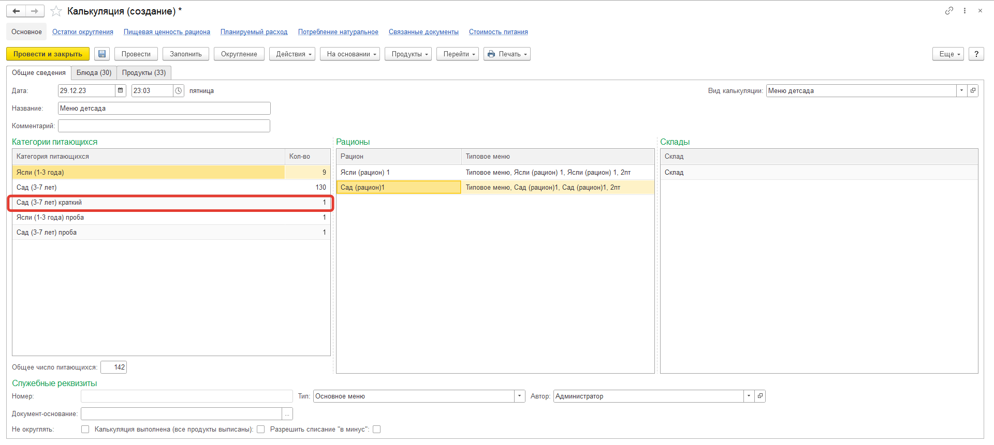Image resolution: width=994 pixels, height=445 pixels.
Task: Open the Вид калькуляции record via open icon
Action: tap(973, 90)
